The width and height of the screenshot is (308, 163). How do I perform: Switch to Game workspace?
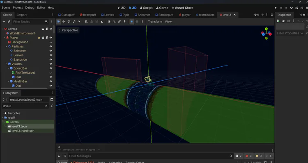162,8
